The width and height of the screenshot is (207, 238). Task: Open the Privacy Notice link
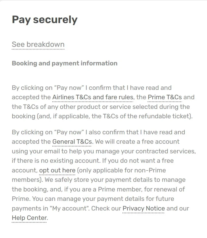[x=144, y=208]
